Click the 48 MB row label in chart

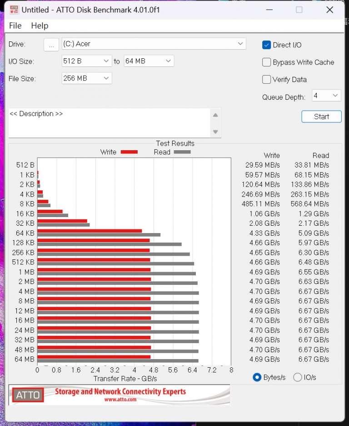(x=25, y=350)
